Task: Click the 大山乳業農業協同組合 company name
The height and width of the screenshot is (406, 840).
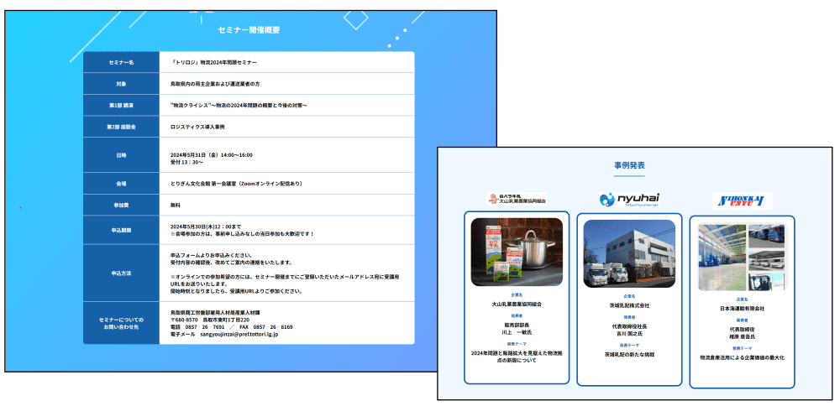Action: [517, 304]
